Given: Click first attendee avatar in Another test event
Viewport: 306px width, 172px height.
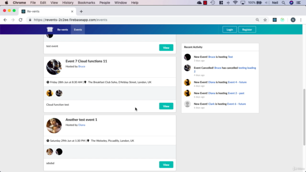Looking at the screenshot, I should 50,151.
